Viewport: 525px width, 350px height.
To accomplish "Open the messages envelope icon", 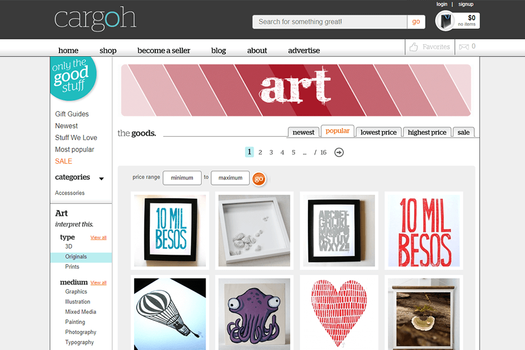I will [464, 47].
